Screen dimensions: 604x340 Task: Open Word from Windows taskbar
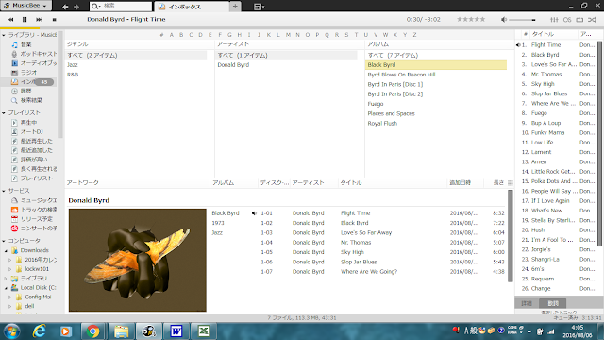tap(176, 331)
